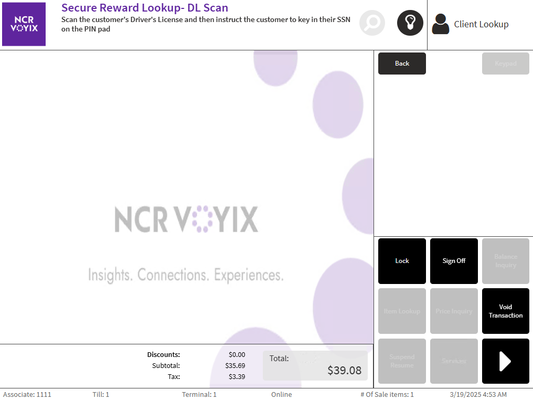Click the 'Online' status indicator

[282, 394]
